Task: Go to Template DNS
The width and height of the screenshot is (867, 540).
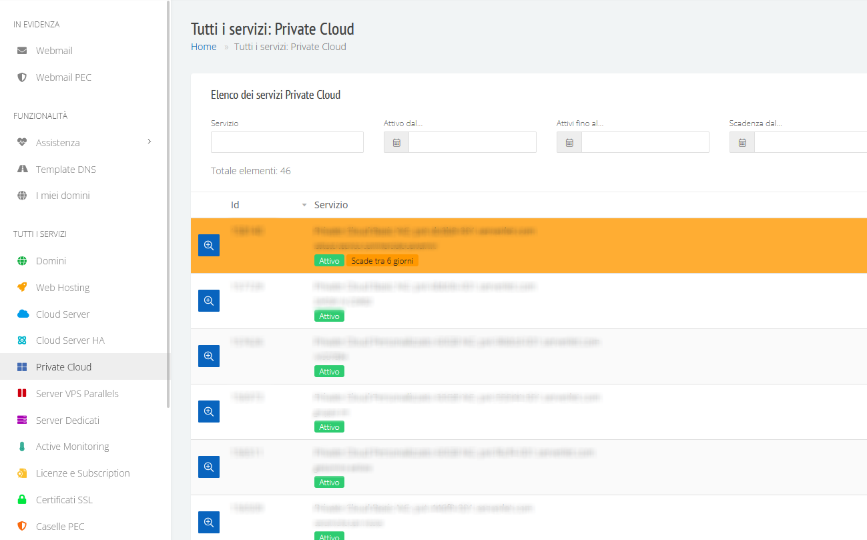Action: coord(66,170)
